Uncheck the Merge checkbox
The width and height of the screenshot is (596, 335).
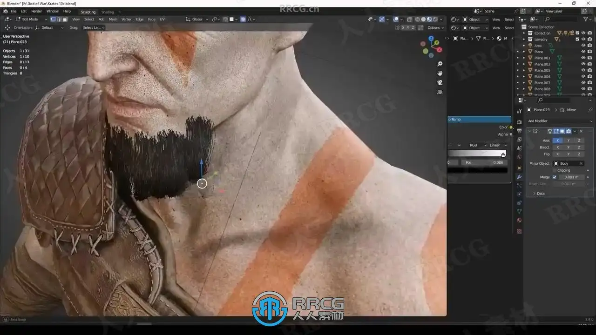(555, 177)
